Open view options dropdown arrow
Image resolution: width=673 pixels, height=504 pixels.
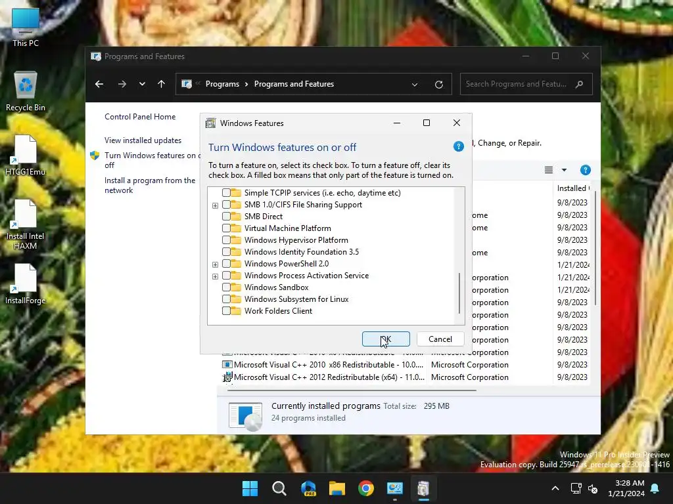(564, 170)
